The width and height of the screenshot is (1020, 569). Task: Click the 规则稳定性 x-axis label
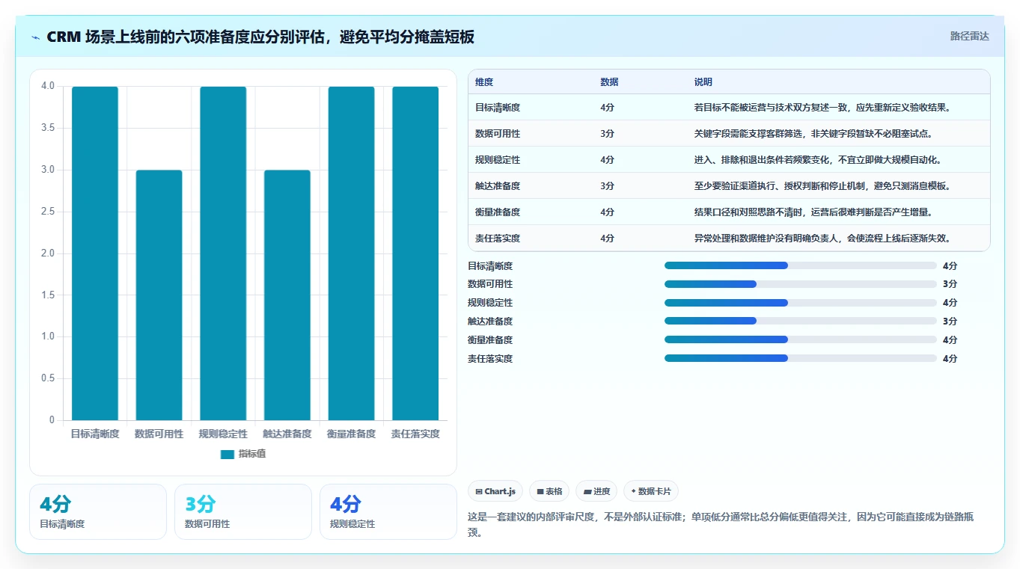223,434
